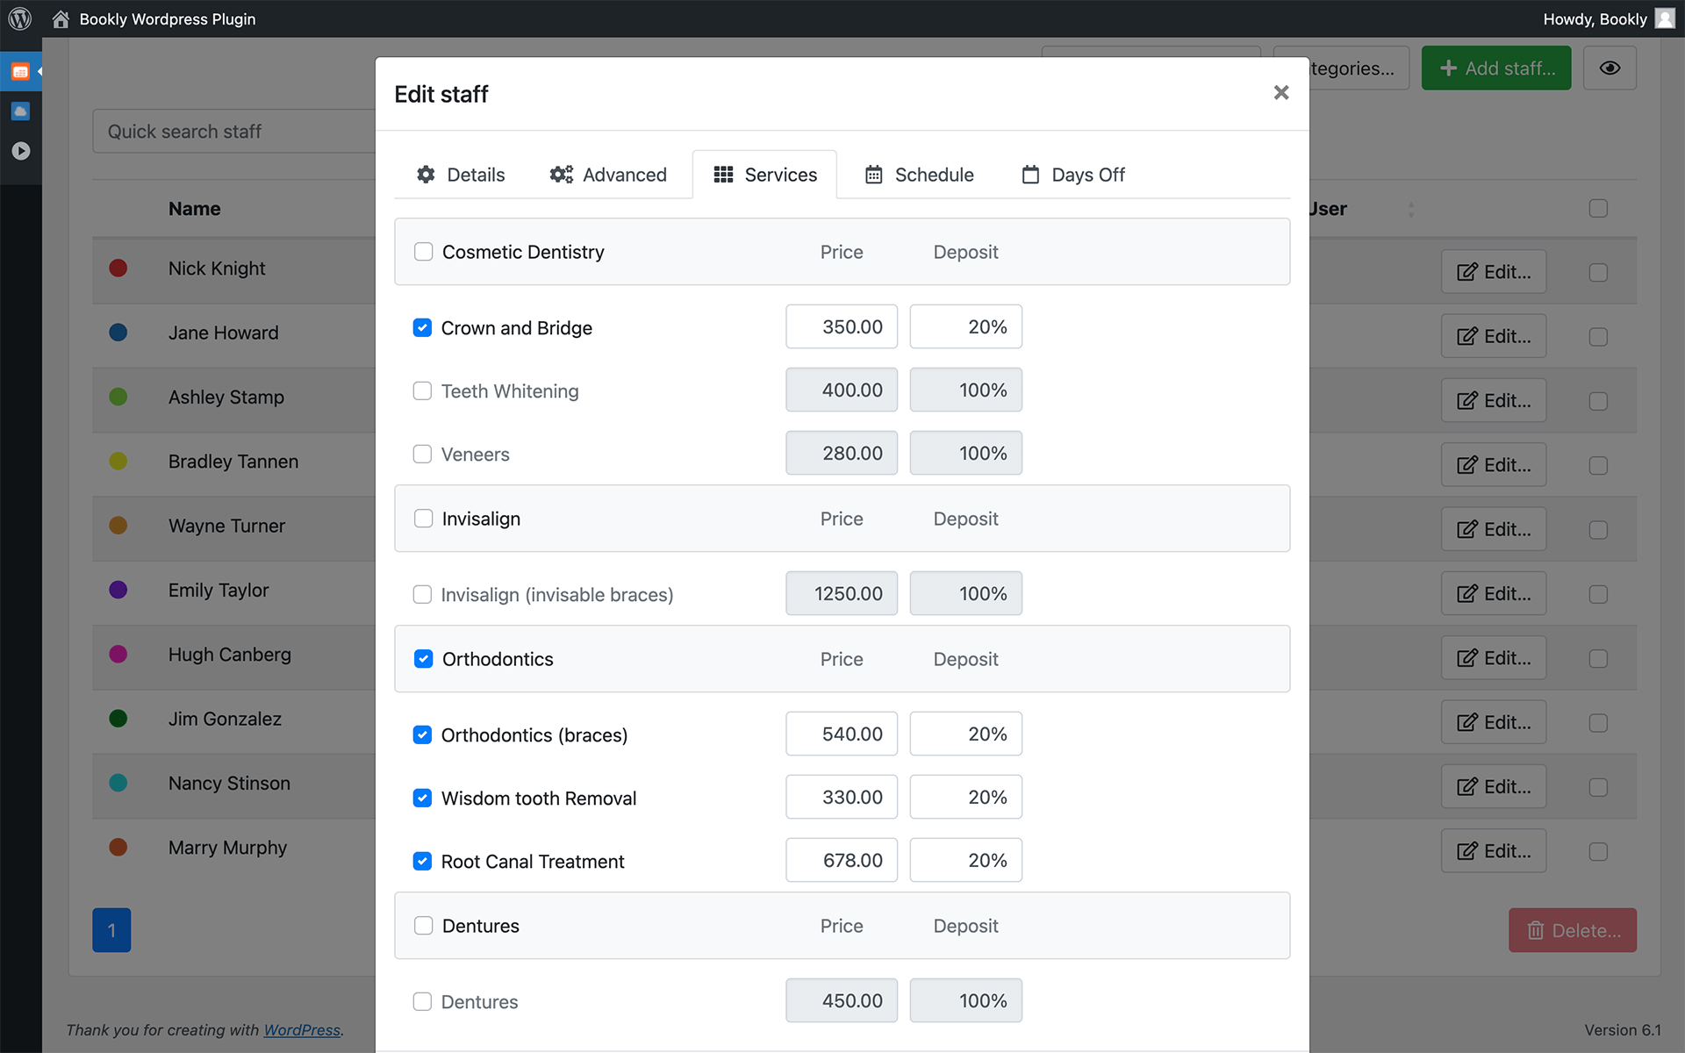The image size is (1685, 1053).
Task: Close the Edit staff dialog
Action: (1280, 93)
